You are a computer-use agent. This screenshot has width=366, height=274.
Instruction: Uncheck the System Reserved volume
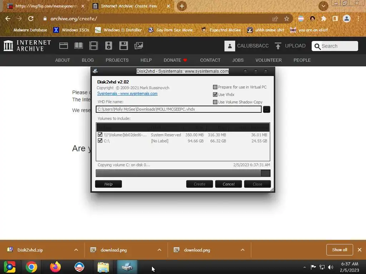point(100,135)
